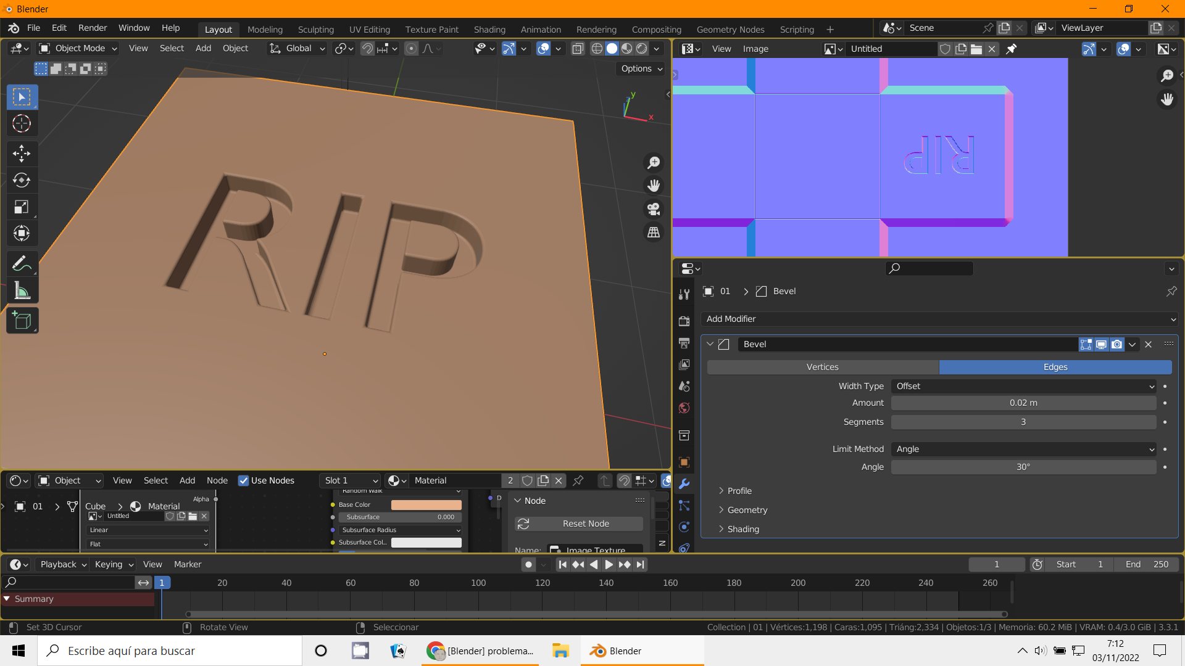This screenshot has height=666, width=1185.
Task: Open the Add Modifier dropdown
Action: (x=939, y=319)
